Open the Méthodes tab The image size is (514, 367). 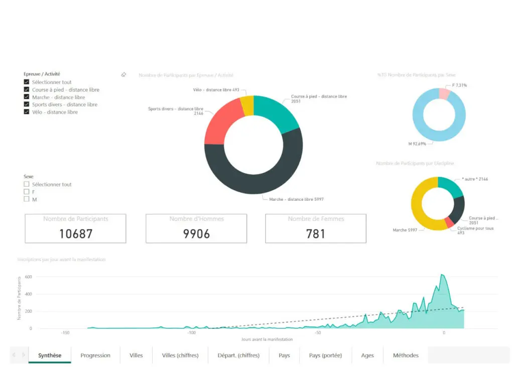click(x=406, y=355)
